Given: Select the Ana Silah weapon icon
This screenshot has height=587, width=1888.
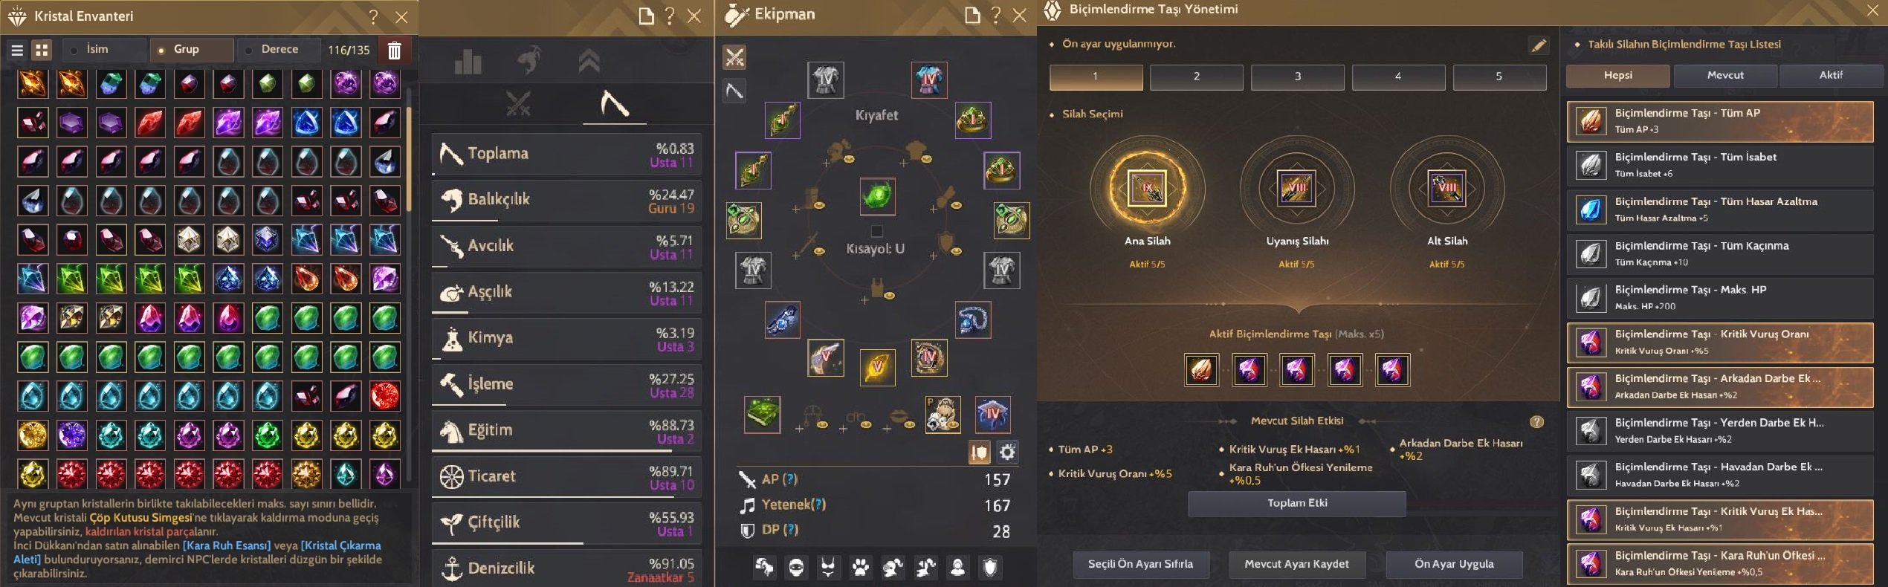Looking at the screenshot, I should tap(1147, 188).
